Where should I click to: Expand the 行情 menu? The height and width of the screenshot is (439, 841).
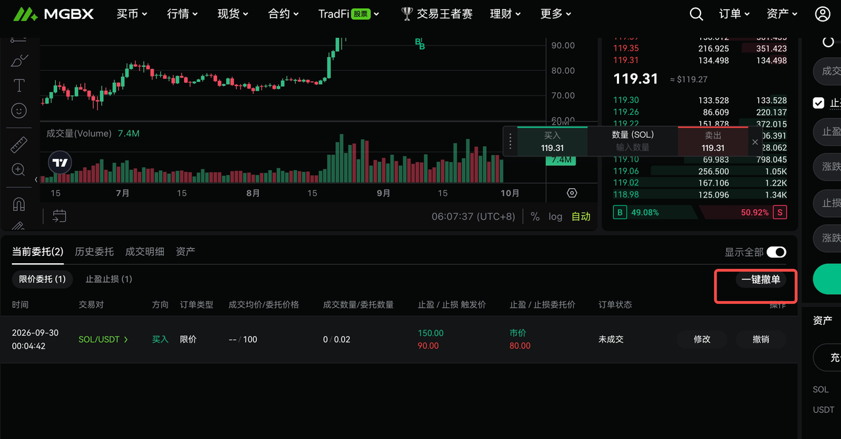(x=183, y=14)
